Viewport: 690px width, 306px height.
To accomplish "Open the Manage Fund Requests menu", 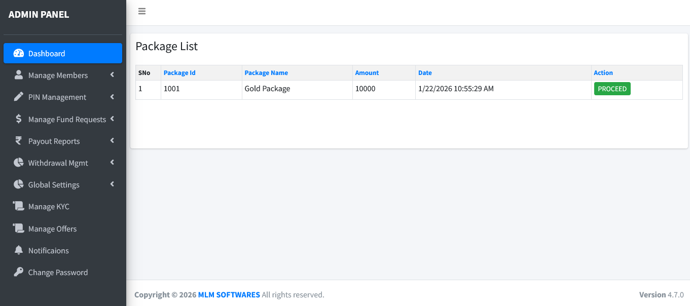I will coord(63,119).
